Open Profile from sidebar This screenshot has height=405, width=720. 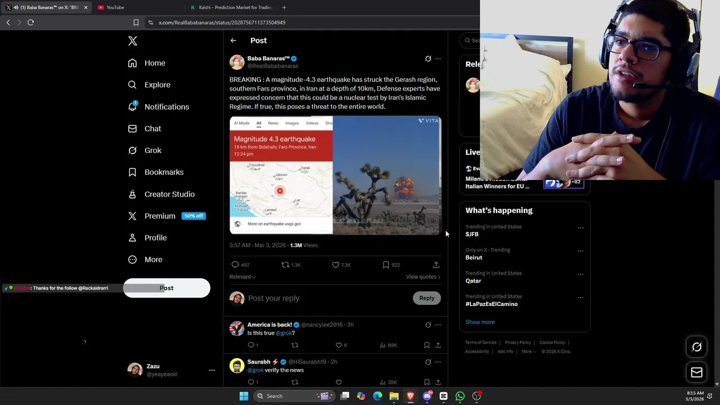click(147, 238)
